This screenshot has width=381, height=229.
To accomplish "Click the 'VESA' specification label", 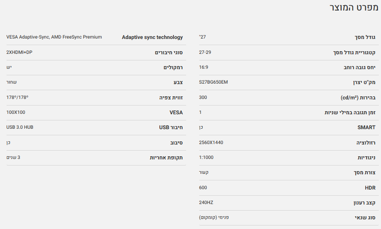I will click(x=176, y=113).
